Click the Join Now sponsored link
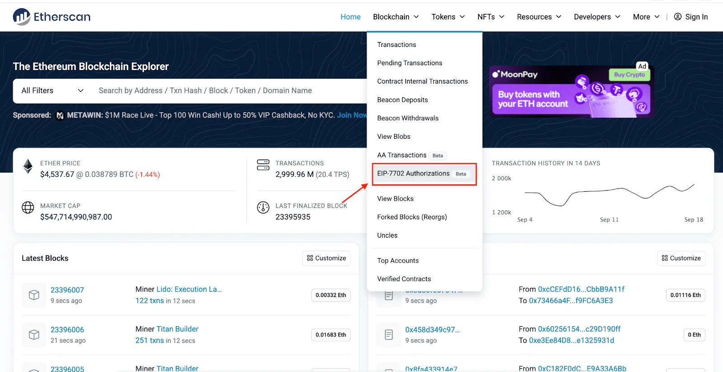The height and width of the screenshot is (372, 723). (352, 115)
